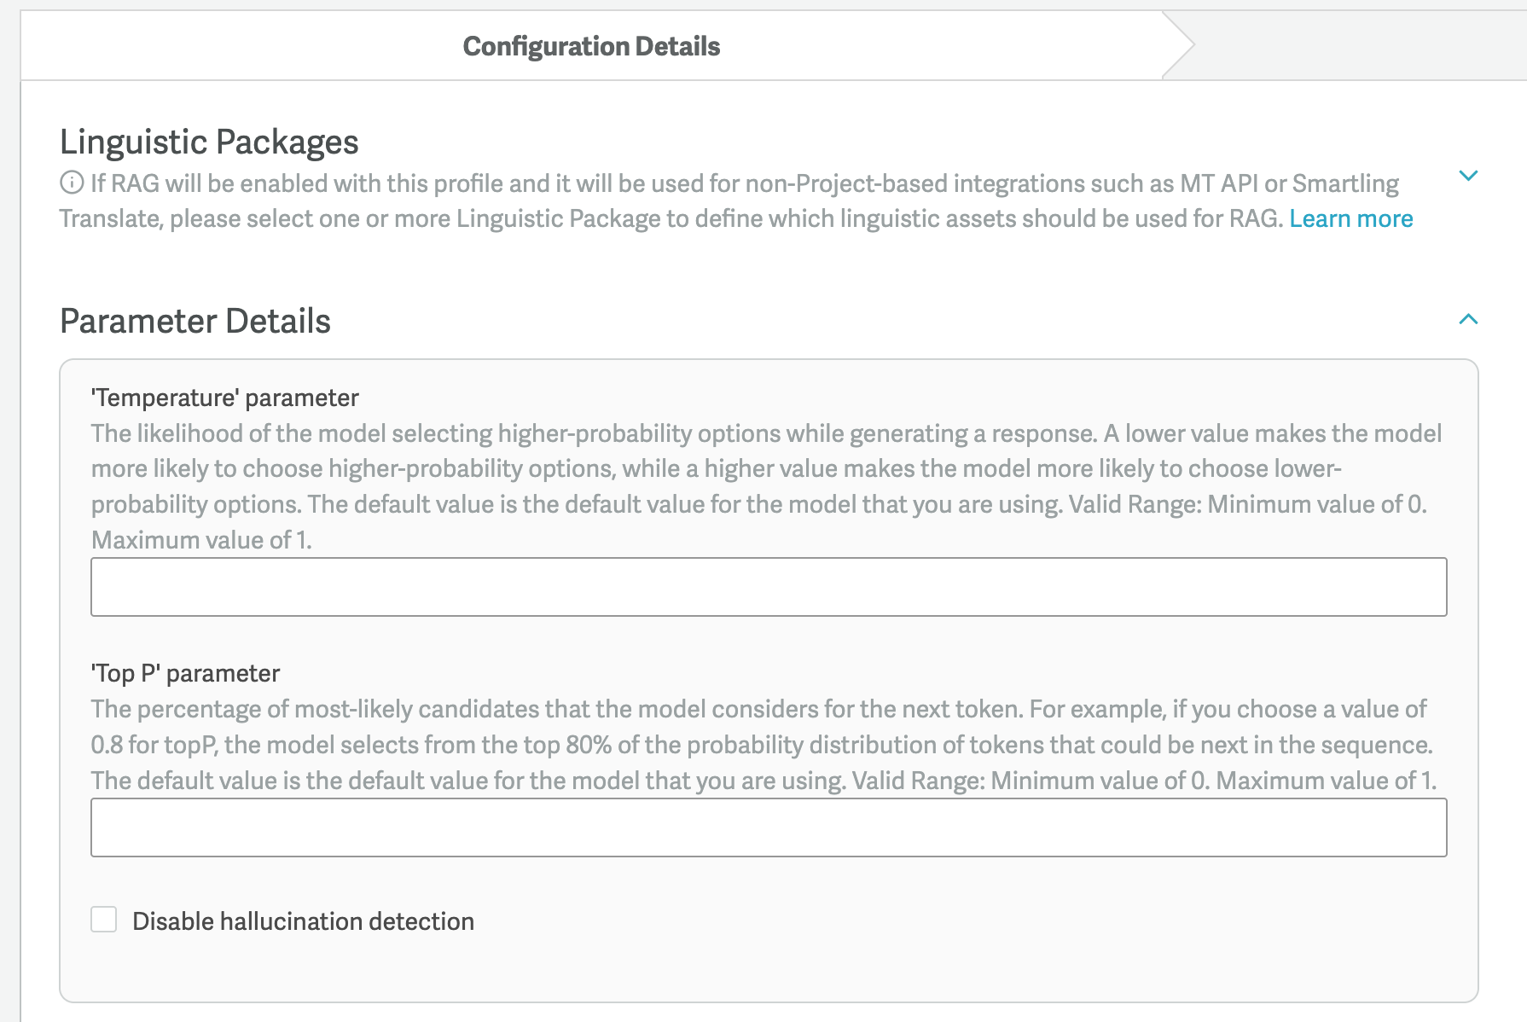Expand the Linguistic Packages section chevron
1527x1022 pixels.
click(1468, 176)
